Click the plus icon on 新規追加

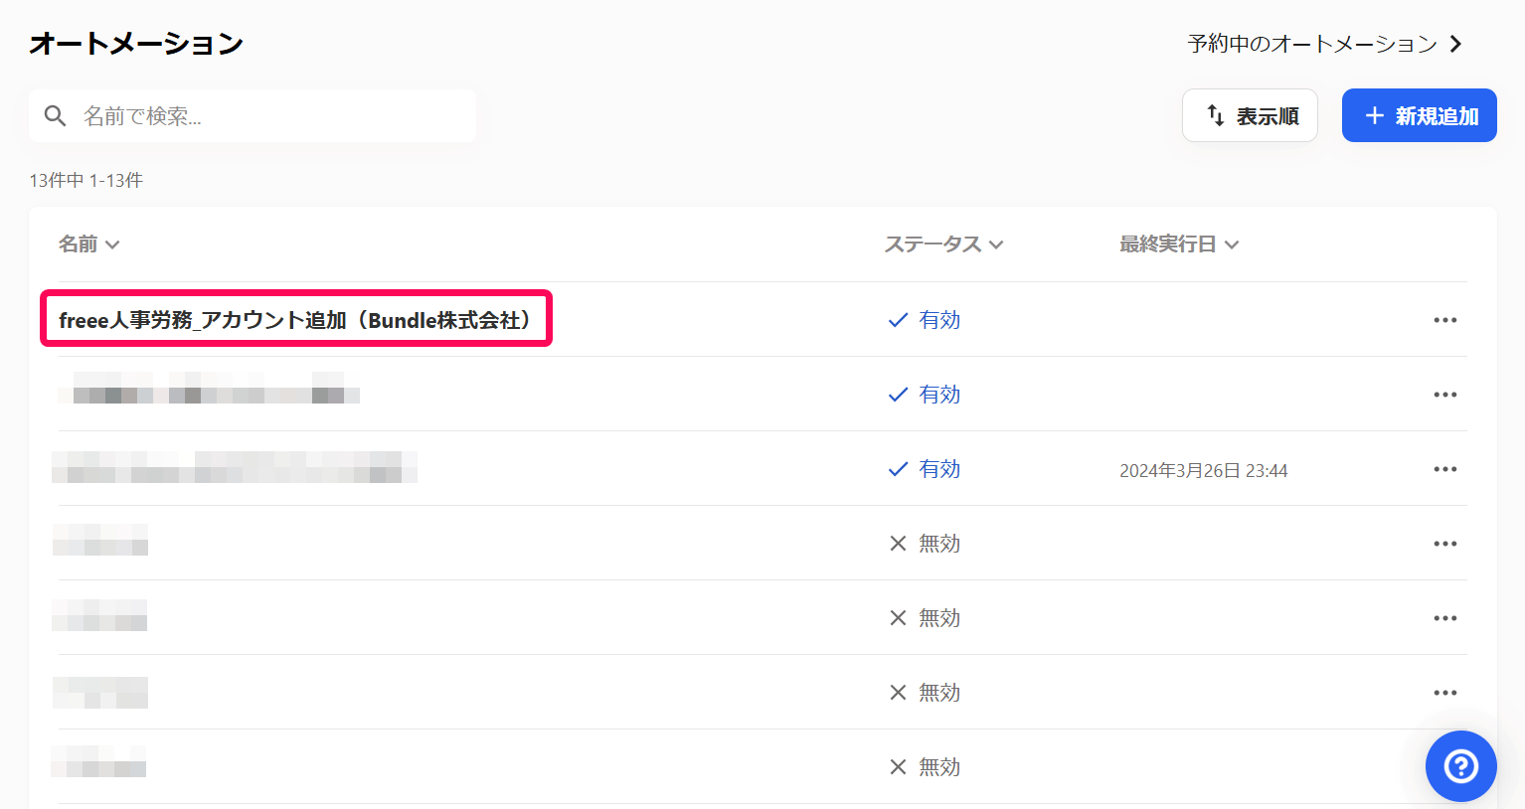coord(1374,115)
